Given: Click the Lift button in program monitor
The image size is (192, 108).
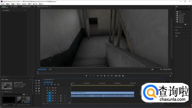Looking at the screenshot, I should click(x=116, y=76).
